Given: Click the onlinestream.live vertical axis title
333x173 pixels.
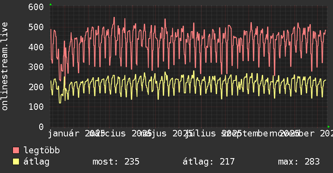Looking at the screenshot, I should click(4, 66).
